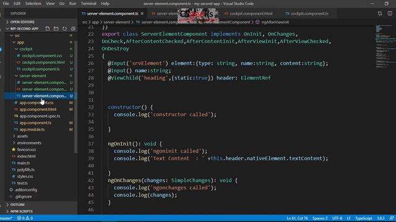Open the Go menu
The width and height of the screenshot is (396, 222).
(x=62, y=4)
